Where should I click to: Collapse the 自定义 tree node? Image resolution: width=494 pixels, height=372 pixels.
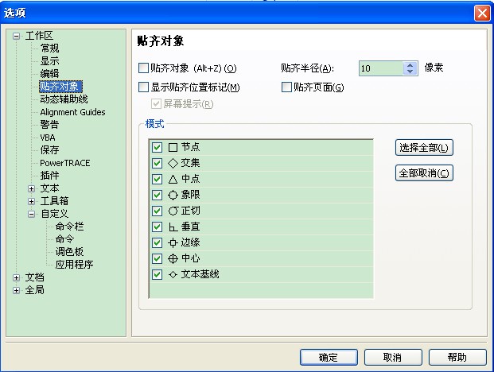(31, 214)
